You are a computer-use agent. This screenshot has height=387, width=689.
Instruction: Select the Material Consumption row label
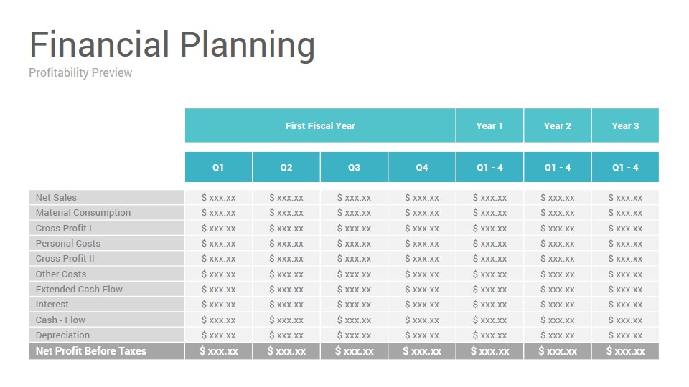coord(106,213)
